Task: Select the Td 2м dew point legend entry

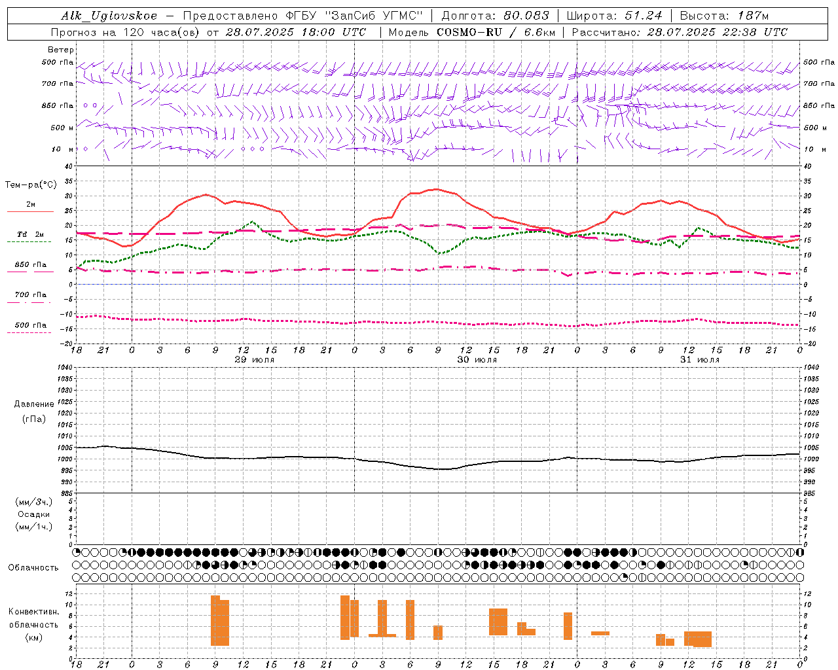Action: pos(30,235)
